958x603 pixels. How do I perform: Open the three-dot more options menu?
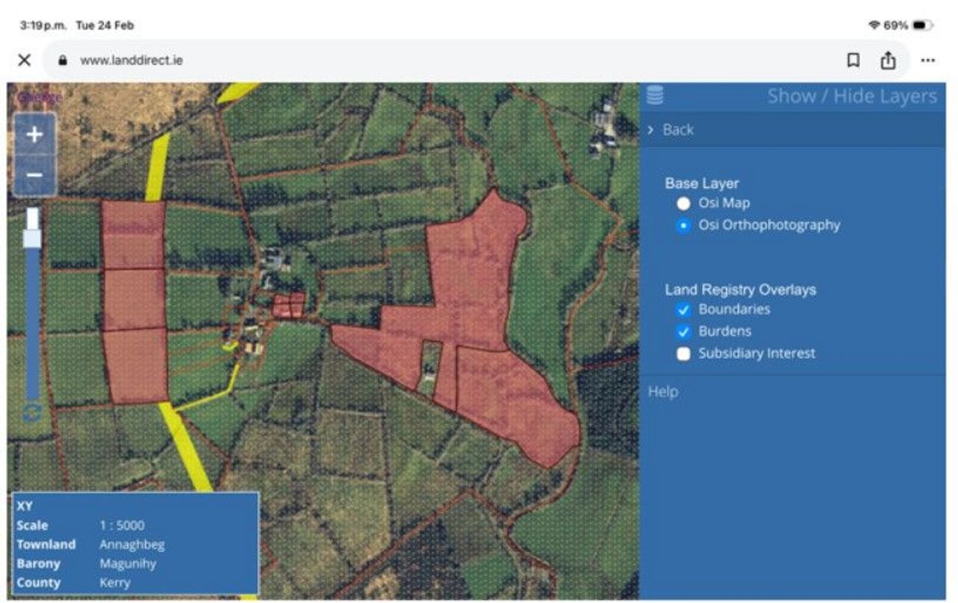click(x=928, y=61)
